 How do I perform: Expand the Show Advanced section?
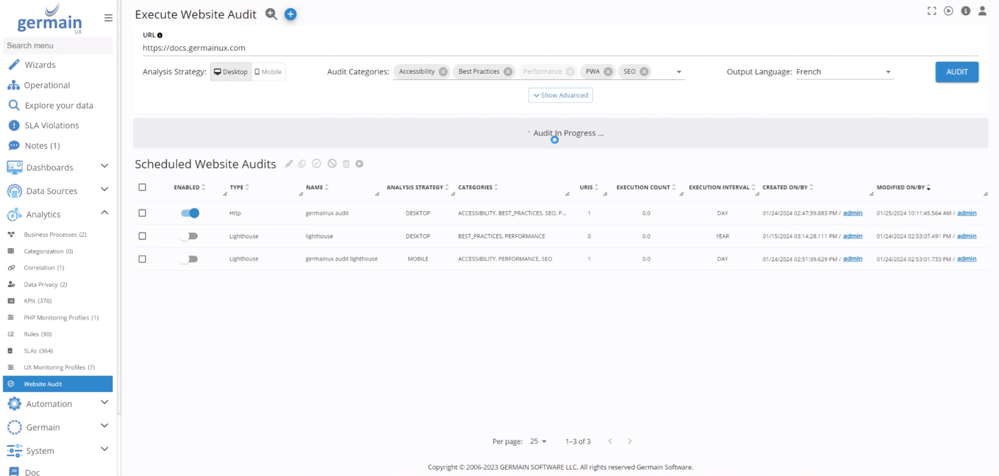pos(560,95)
